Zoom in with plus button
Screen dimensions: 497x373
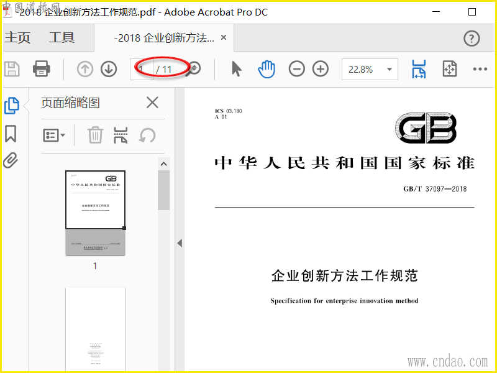pyautogui.click(x=321, y=69)
